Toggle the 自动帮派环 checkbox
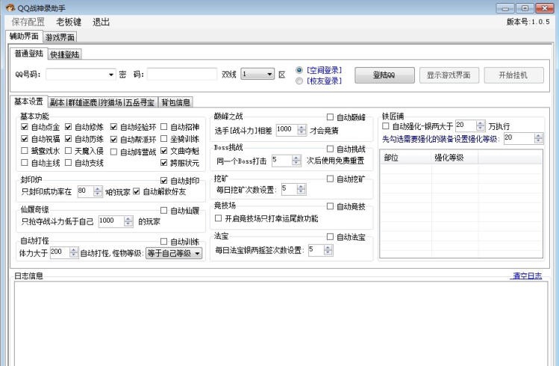This screenshot has height=366, width=559. pos(113,139)
